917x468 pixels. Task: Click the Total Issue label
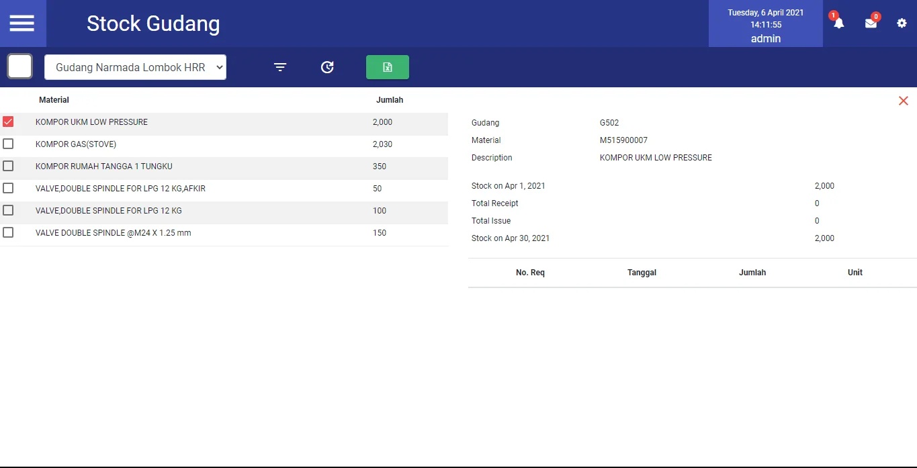(491, 221)
